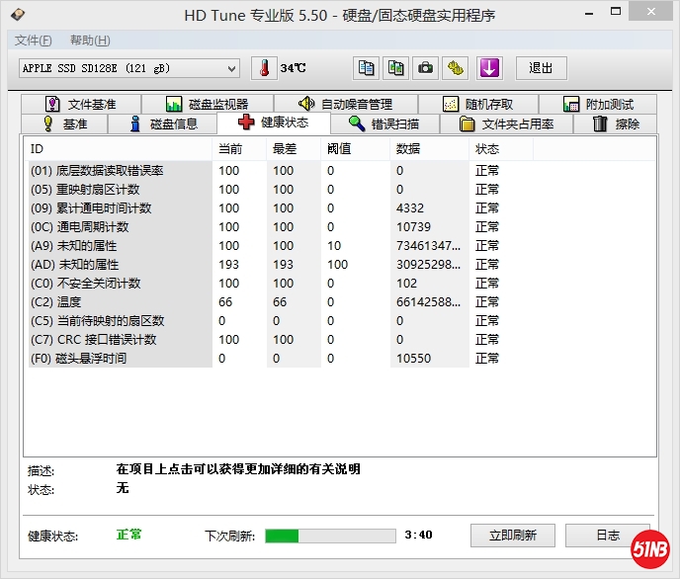
Task: Open the 文件夹占用率 tab
Action: tap(506, 124)
